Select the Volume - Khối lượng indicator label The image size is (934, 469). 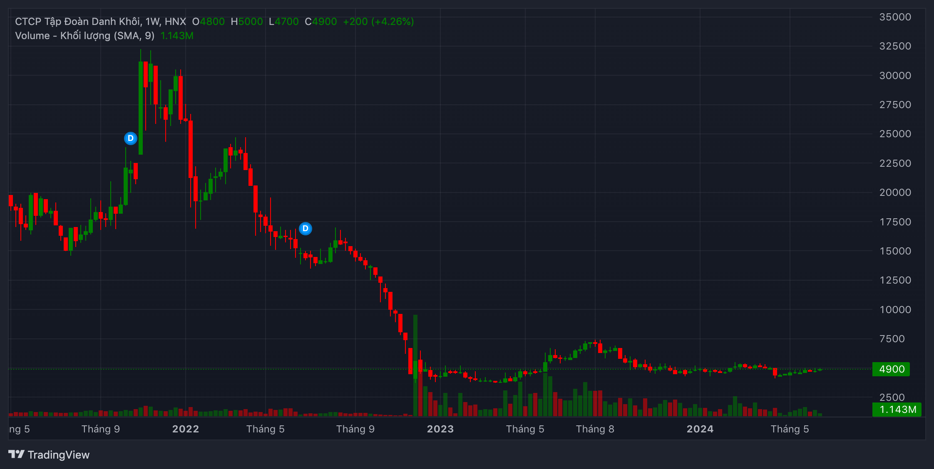pos(84,36)
